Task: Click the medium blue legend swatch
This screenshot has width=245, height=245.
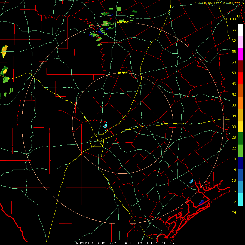Action: (240, 175)
